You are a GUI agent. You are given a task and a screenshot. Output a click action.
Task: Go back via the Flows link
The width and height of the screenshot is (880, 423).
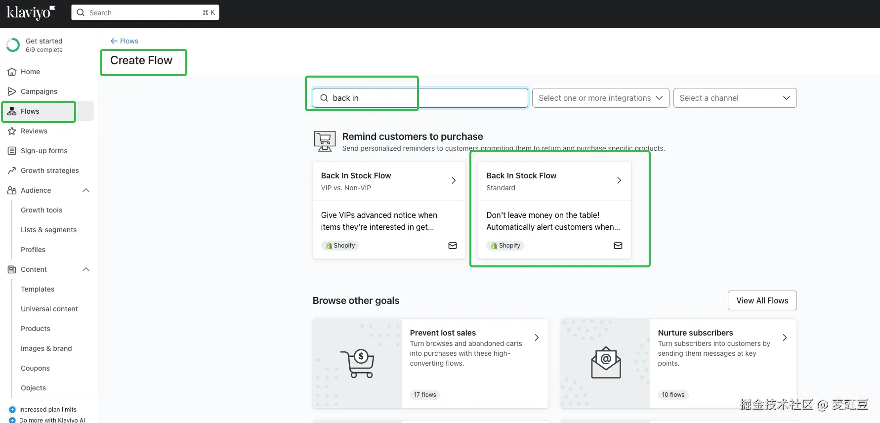(x=125, y=42)
